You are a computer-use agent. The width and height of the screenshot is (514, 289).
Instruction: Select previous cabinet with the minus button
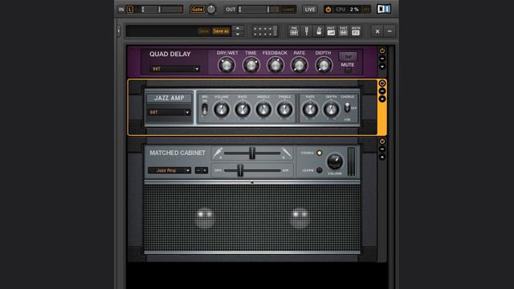pos(198,170)
